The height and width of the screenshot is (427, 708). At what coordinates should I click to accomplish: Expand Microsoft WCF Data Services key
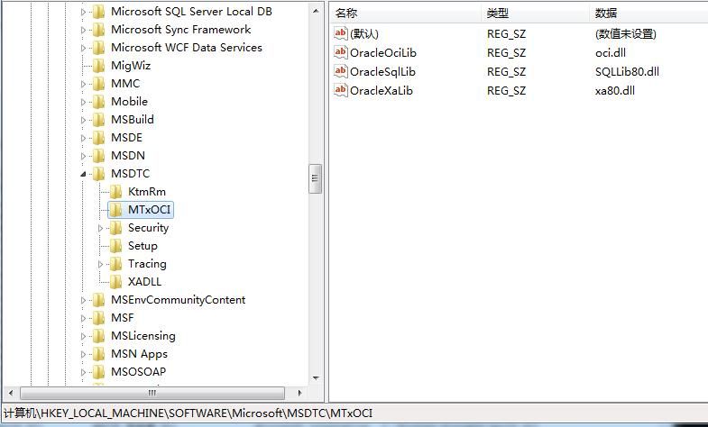tap(83, 48)
